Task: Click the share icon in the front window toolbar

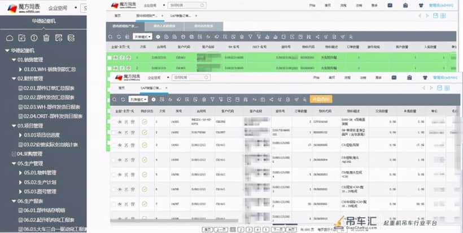Action: click(271, 100)
